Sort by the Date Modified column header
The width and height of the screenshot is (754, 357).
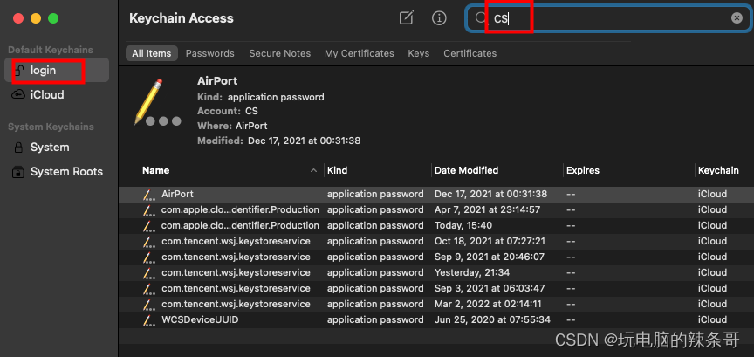[x=466, y=170]
